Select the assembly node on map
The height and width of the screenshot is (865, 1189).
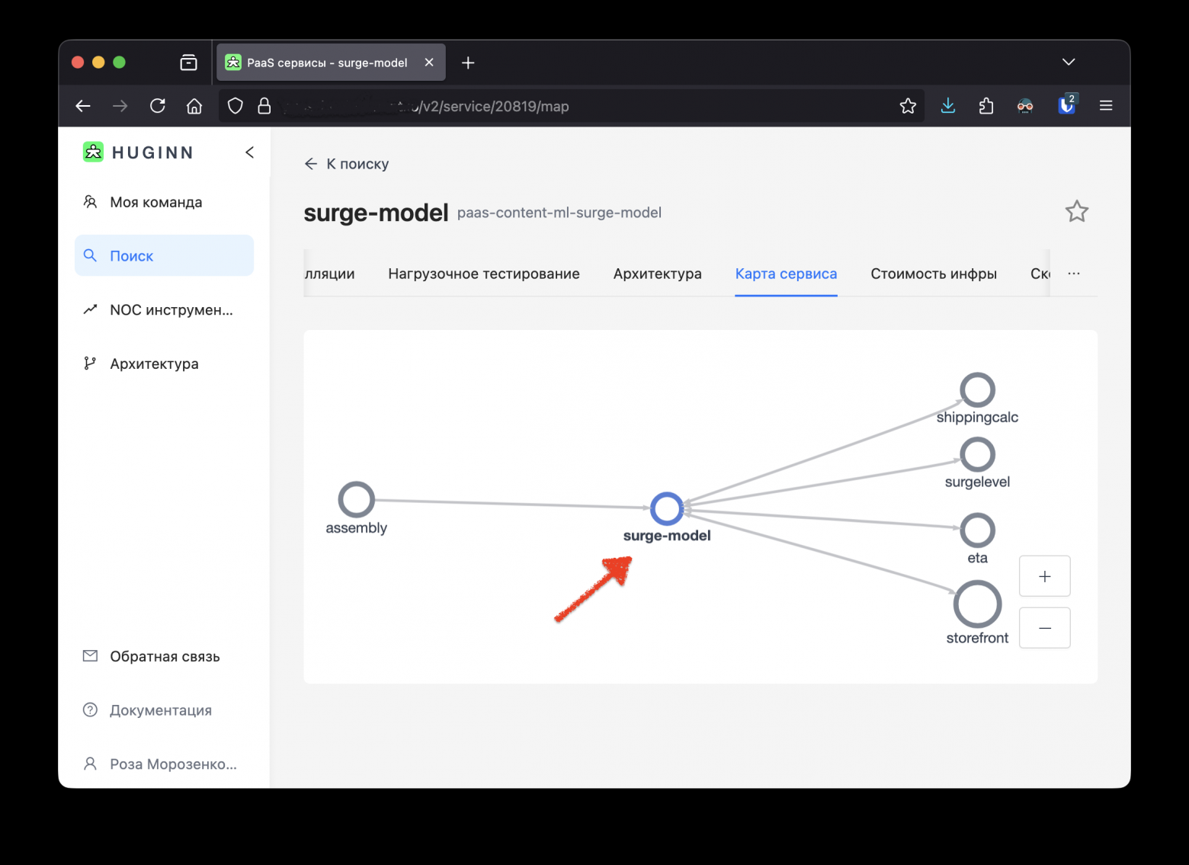pyautogui.click(x=356, y=500)
